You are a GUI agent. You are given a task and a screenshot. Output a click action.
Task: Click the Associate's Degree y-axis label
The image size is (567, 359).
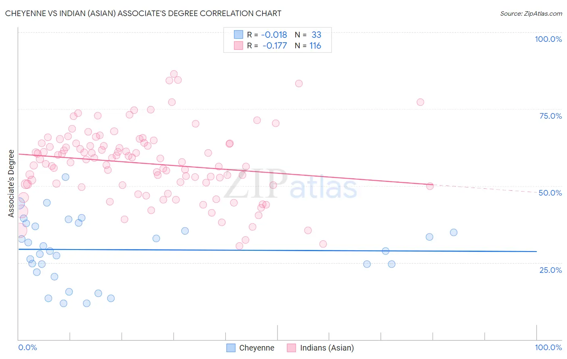pyautogui.click(x=11, y=183)
